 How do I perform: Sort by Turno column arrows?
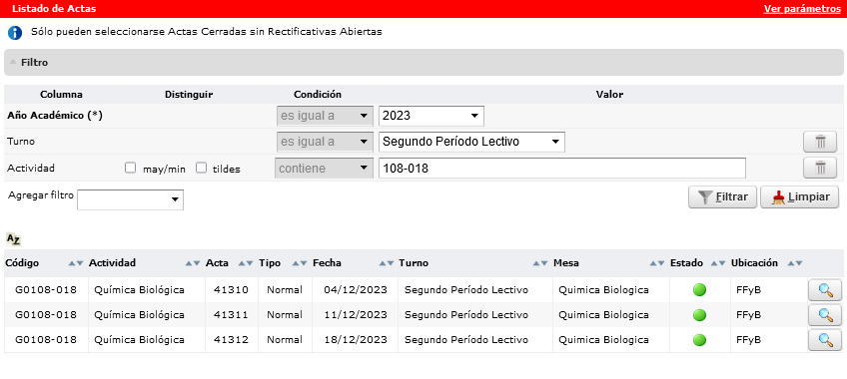pos(540,263)
